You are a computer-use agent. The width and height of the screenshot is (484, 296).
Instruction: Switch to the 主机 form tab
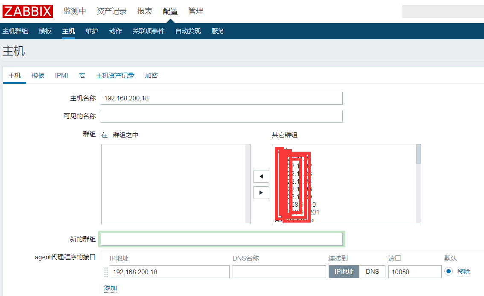tap(15, 76)
